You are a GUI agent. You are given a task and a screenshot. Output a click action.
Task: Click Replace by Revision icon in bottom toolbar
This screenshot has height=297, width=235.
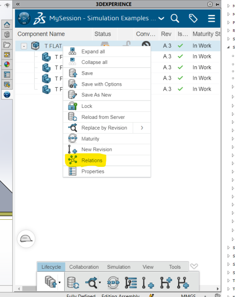pos(92,283)
